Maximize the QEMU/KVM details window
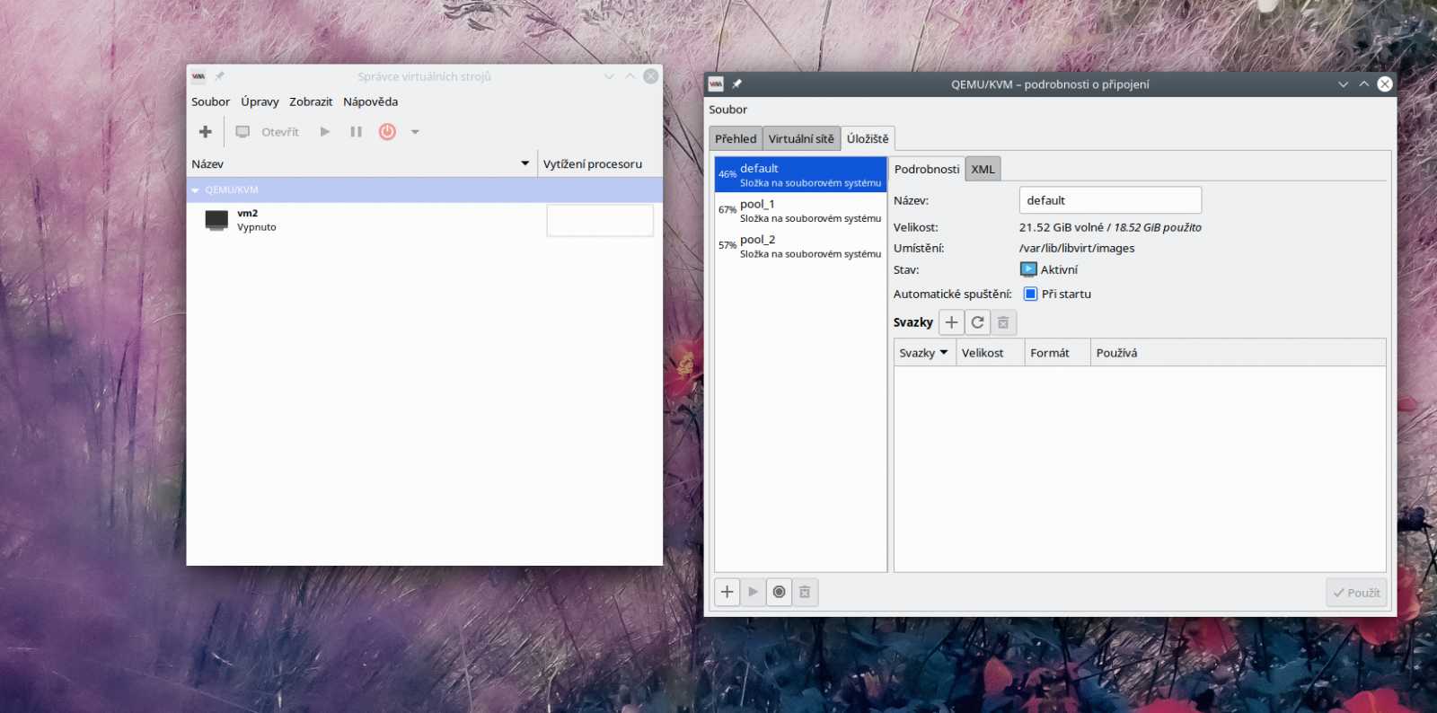Image resolution: width=1437 pixels, height=713 pixels. tap(1363, 84)
